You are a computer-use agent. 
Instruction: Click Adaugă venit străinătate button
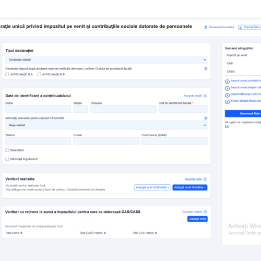[x=152, y=187]
